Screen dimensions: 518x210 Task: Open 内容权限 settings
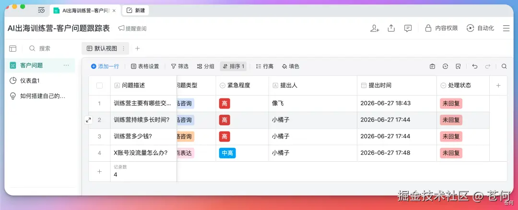(x=441, y=28)
